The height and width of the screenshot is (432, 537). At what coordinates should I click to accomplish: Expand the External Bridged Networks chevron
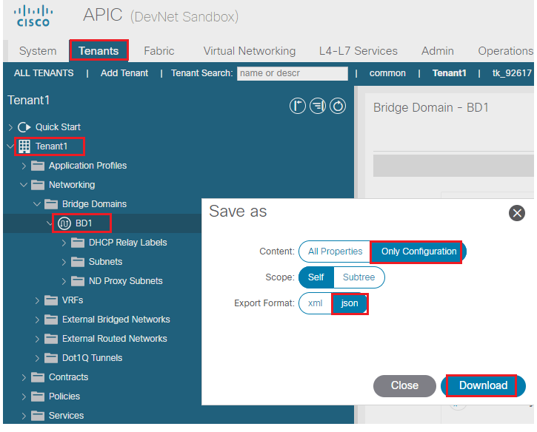(x=37, y=320)
